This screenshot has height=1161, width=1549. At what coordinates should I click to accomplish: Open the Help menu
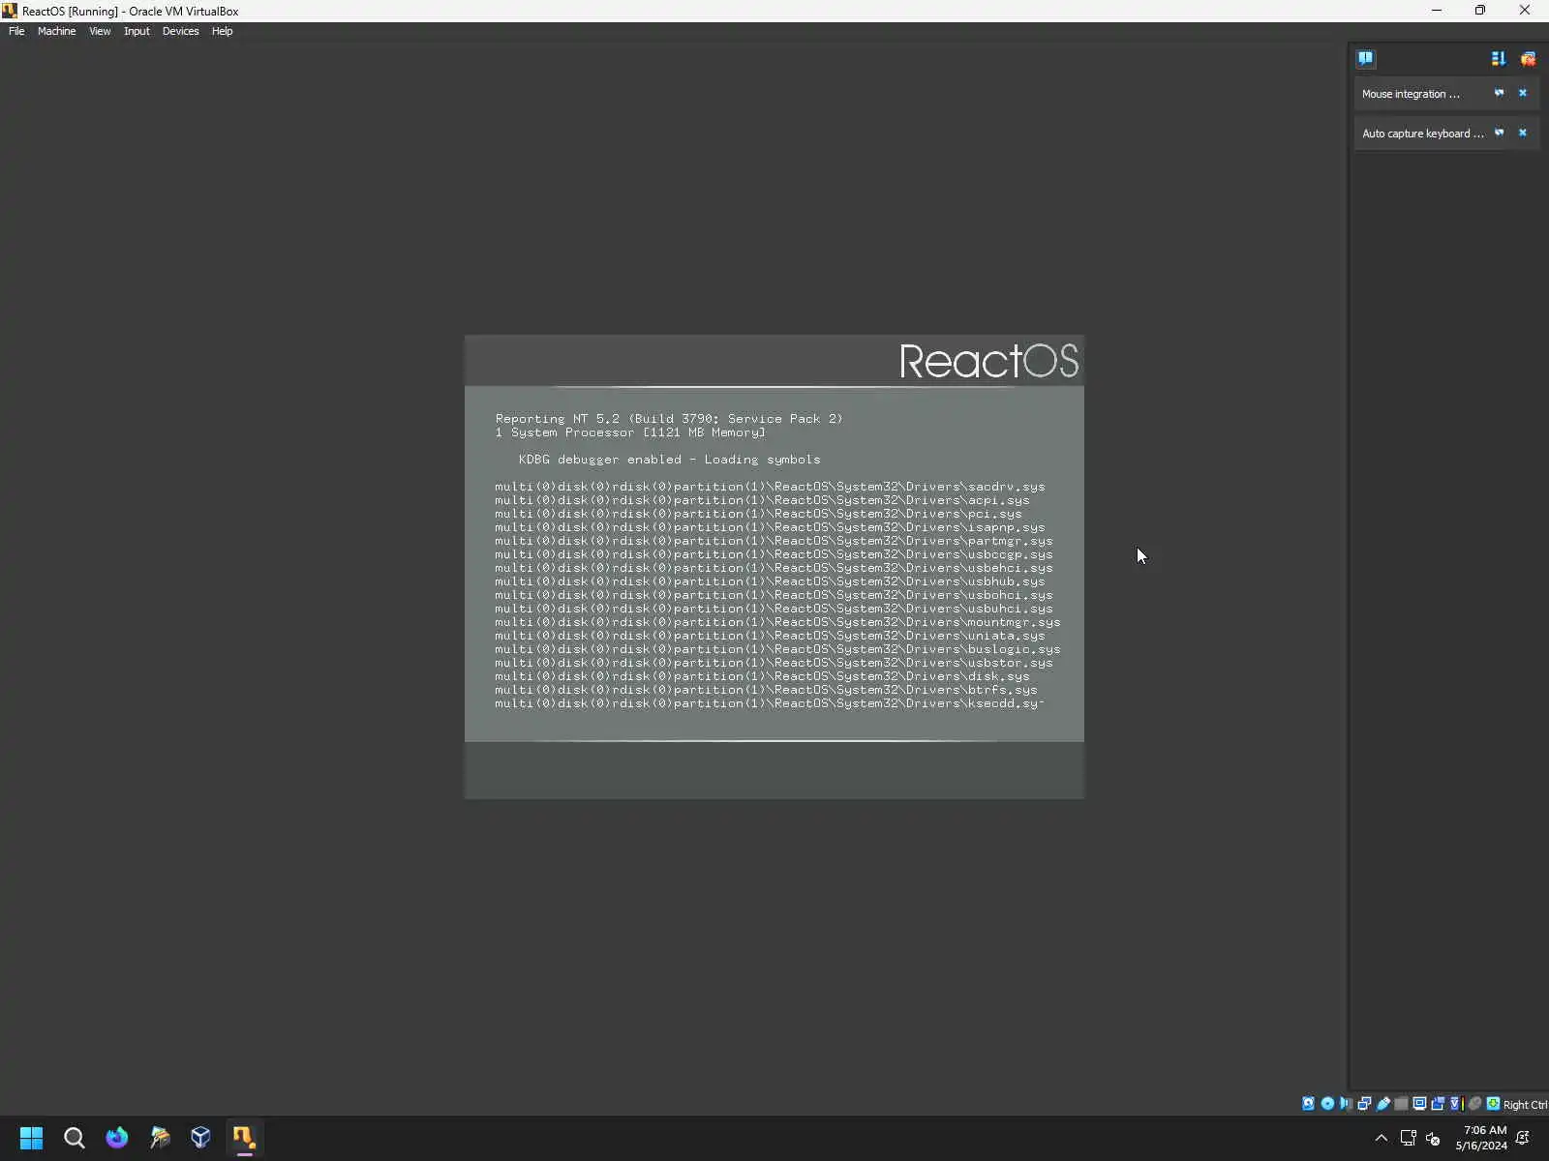click(x=222, y=31)
